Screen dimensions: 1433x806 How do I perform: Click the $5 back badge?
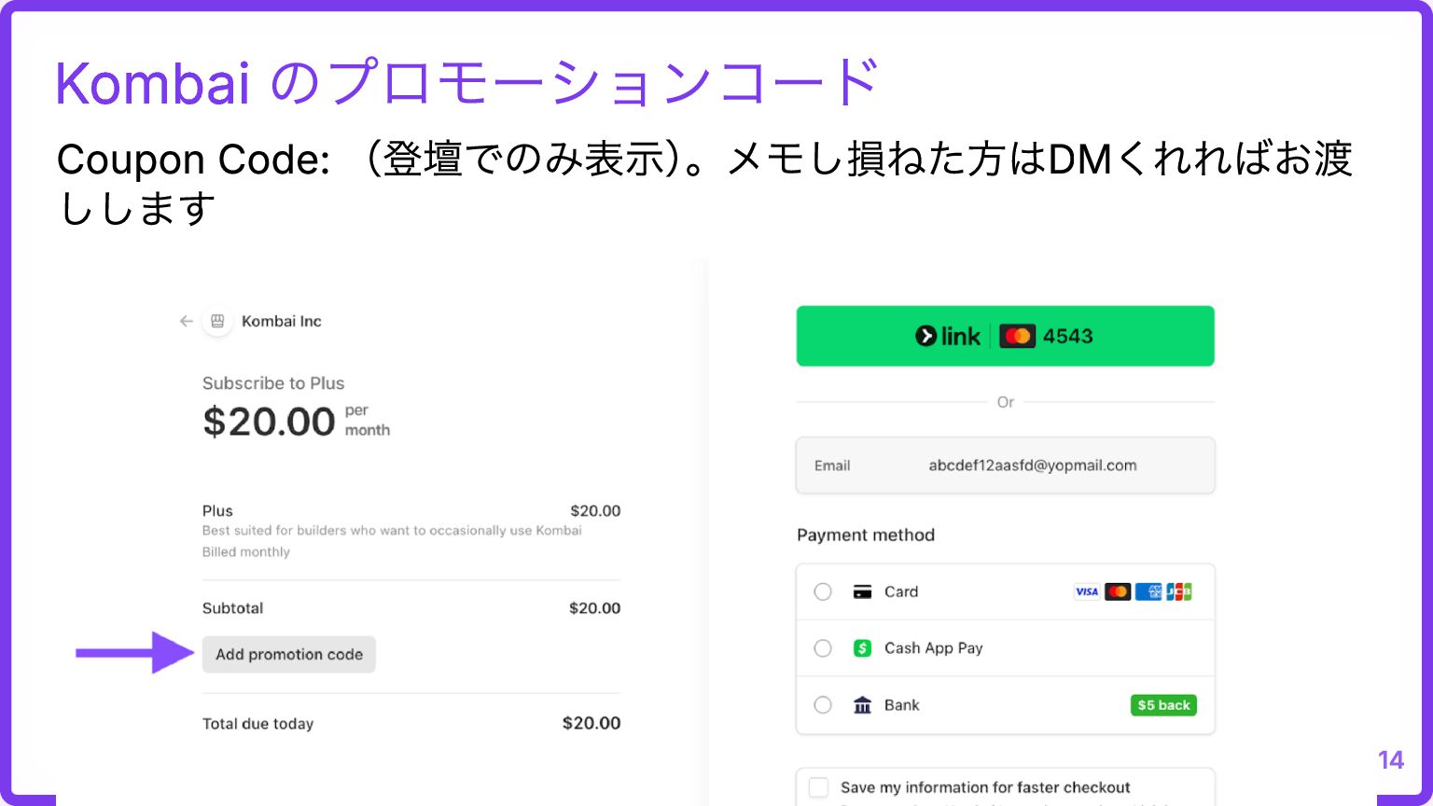1163,705
